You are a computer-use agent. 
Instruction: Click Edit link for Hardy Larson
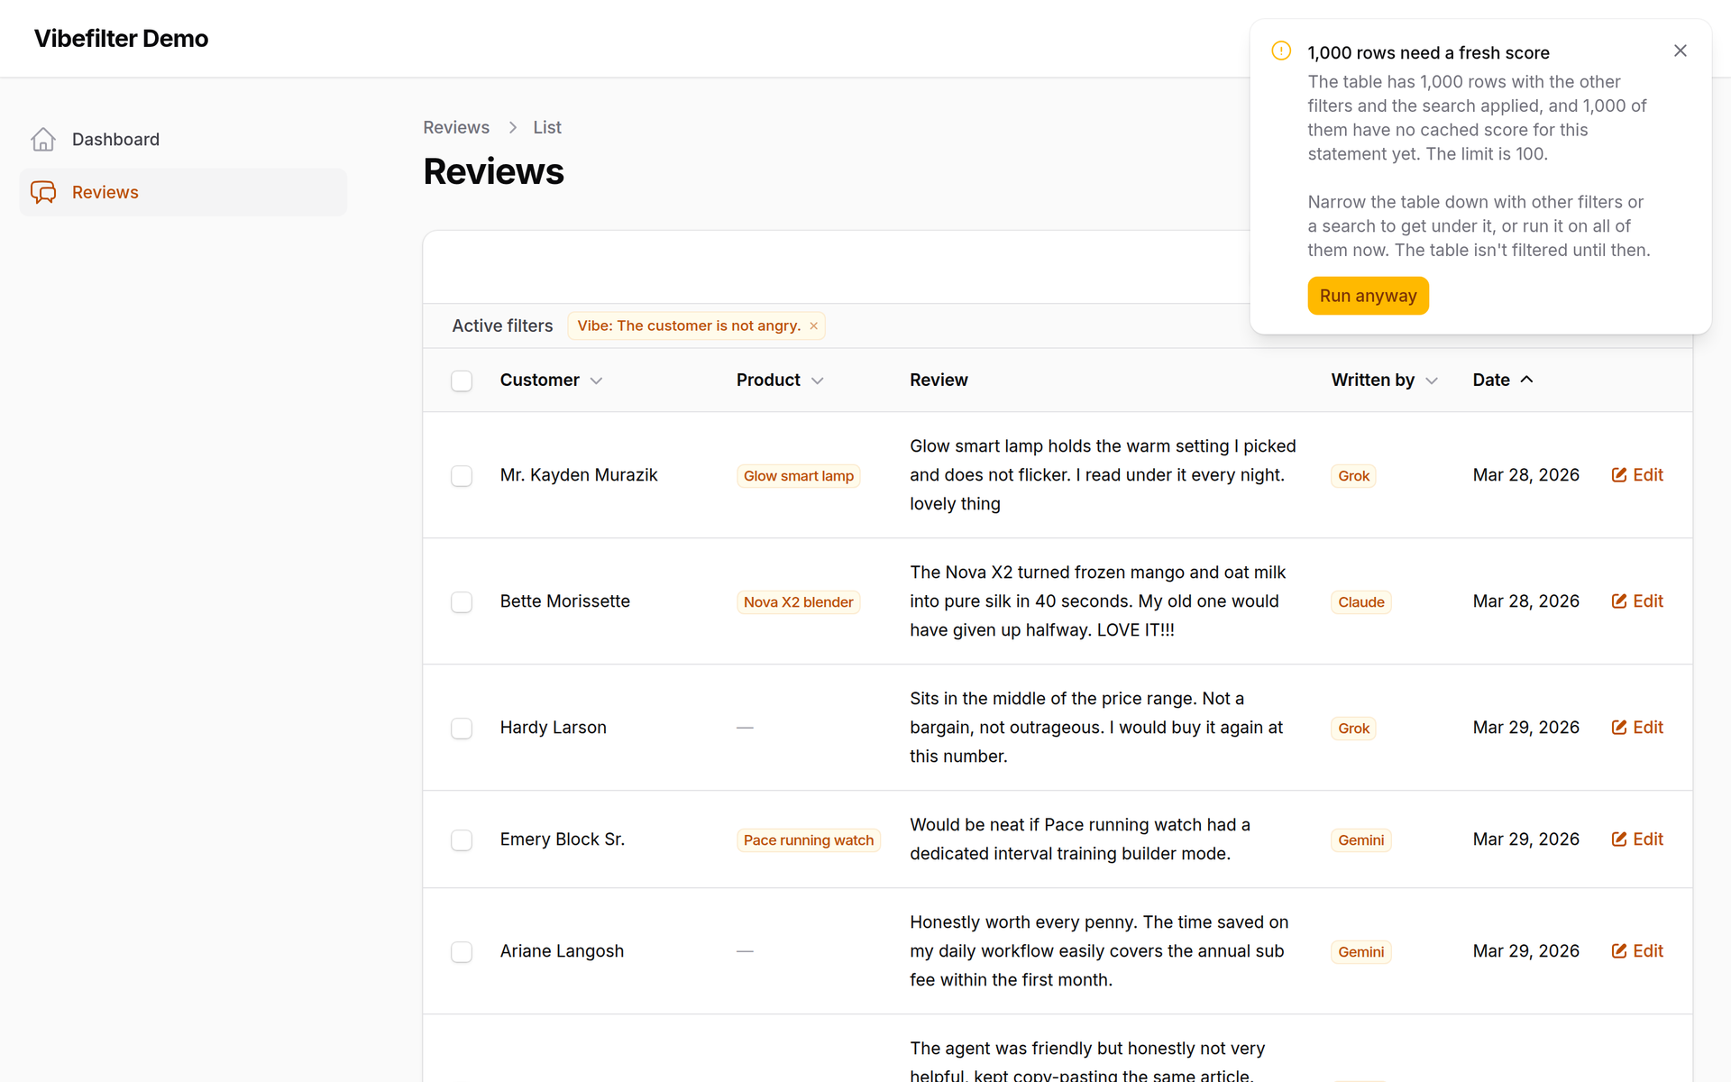[1637, 728]
